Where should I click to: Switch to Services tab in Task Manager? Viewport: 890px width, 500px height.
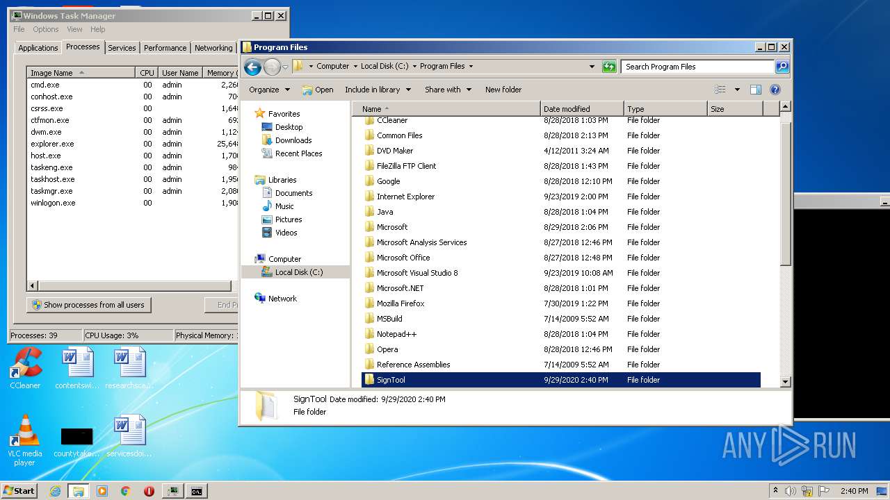[x=122, y=48]
